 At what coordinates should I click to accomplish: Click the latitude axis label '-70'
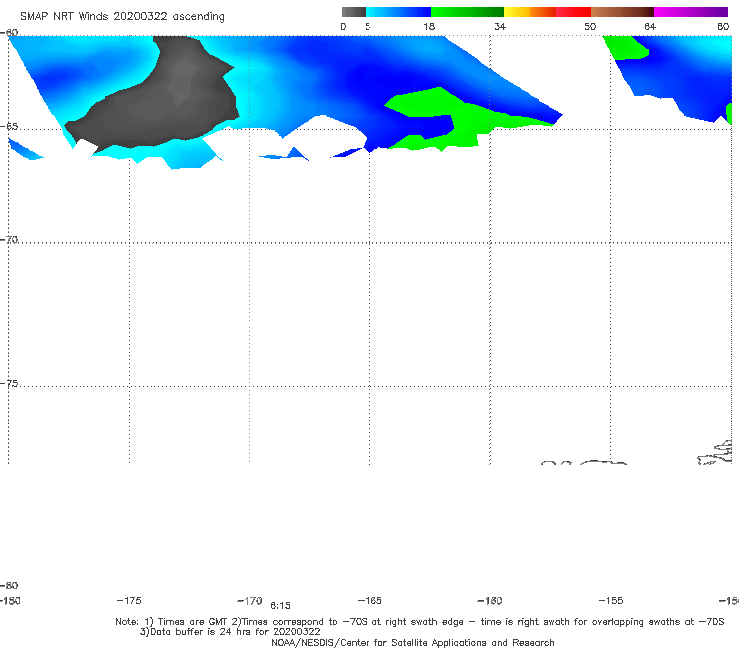9,240
